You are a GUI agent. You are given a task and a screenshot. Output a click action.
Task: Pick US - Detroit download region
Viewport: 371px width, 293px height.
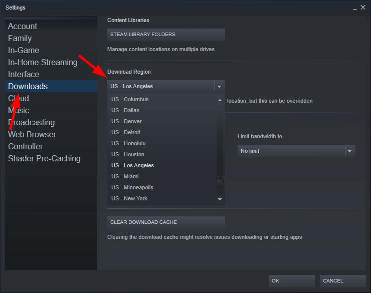click(162, 132)
